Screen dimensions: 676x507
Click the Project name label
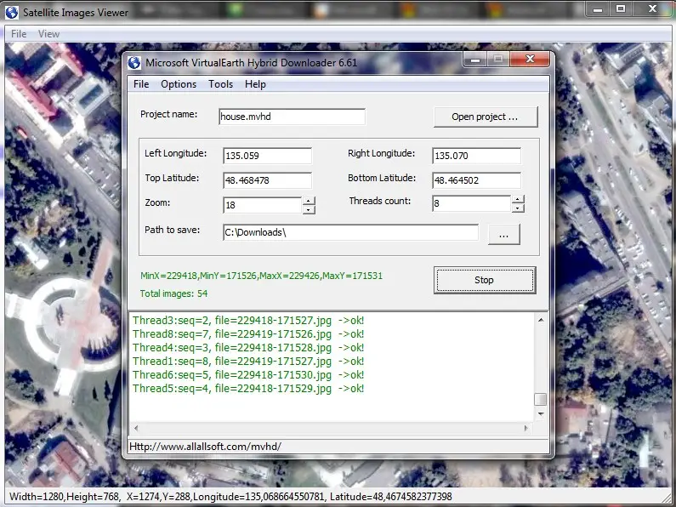click(168, 114)
